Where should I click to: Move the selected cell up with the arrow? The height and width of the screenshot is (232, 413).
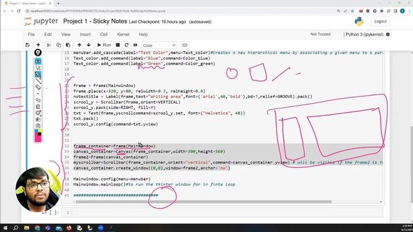coord(79,45)
